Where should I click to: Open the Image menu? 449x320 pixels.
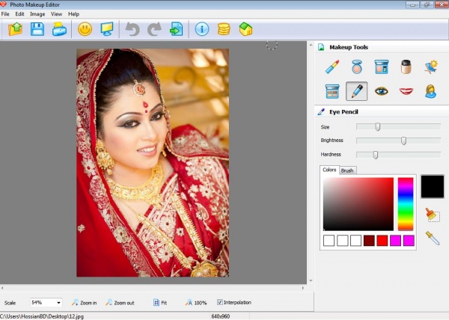pyautogui.click(x=37, y=14)
